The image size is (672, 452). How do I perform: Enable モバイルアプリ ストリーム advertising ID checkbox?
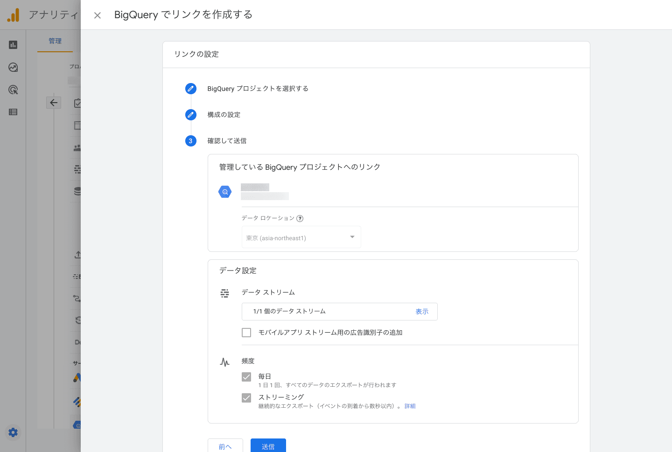[246, 333]
